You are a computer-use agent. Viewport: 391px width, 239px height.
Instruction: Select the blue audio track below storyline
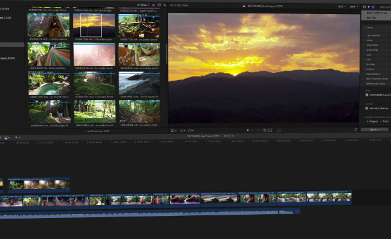pos(149,214)
